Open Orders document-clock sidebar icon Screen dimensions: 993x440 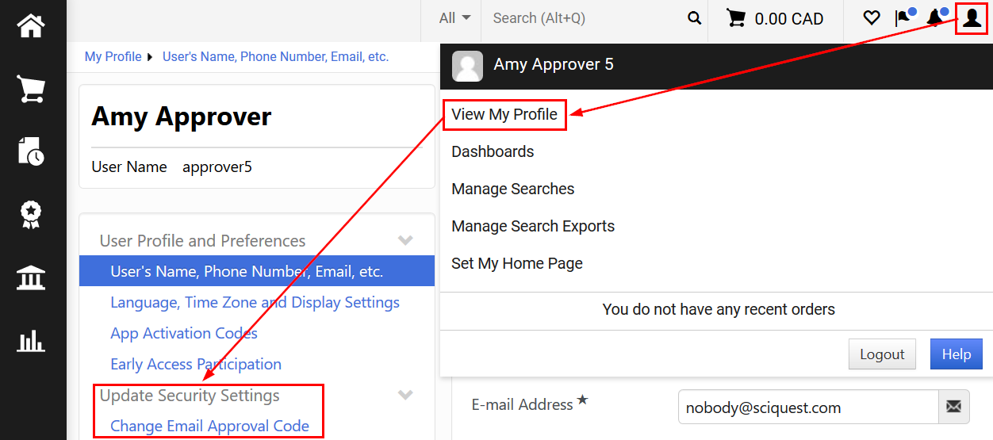pyautogui.click(x=32, y=151)
